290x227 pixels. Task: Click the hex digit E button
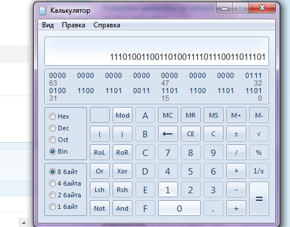click(145, 190)
